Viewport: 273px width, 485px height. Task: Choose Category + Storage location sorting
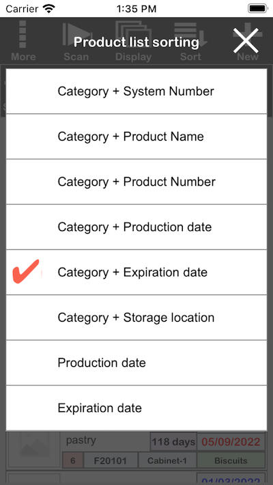tap(136, 318)
